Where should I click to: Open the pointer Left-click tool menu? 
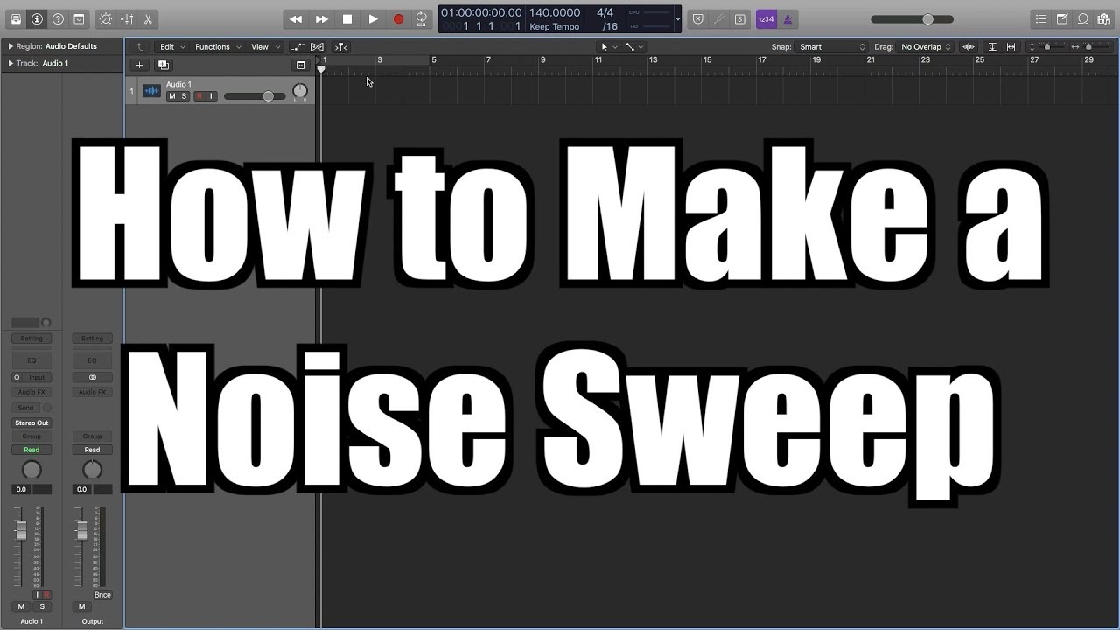608,47
